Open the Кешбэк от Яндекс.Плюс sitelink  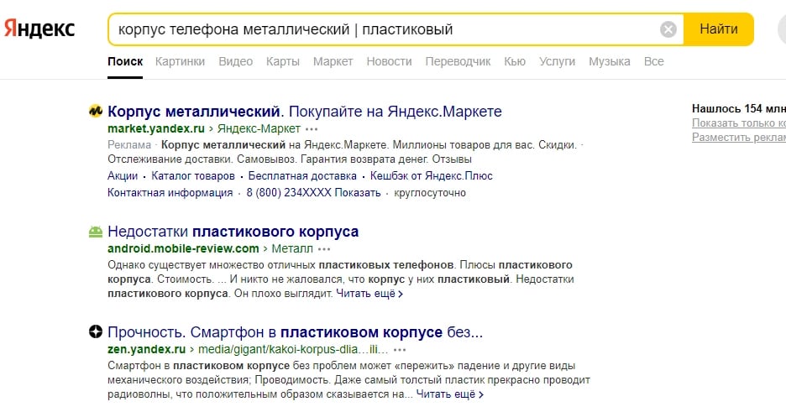(431, 175)
